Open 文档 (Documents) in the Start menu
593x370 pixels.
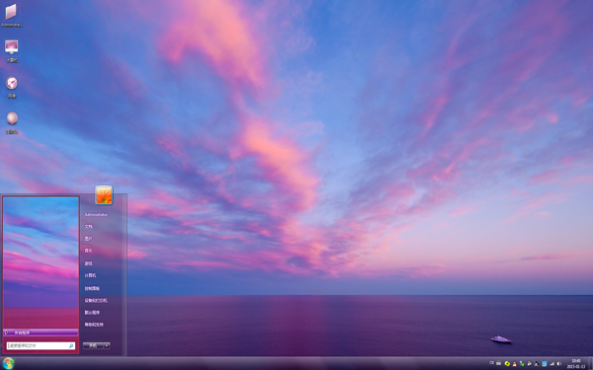(x=89, y=227)
